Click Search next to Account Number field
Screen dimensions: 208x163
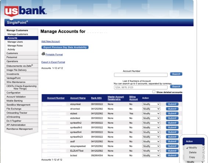[x=176, y=74]
